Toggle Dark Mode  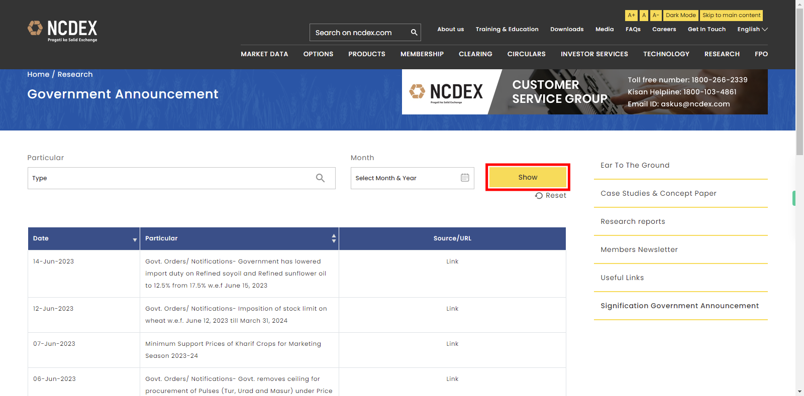[681, 15]
